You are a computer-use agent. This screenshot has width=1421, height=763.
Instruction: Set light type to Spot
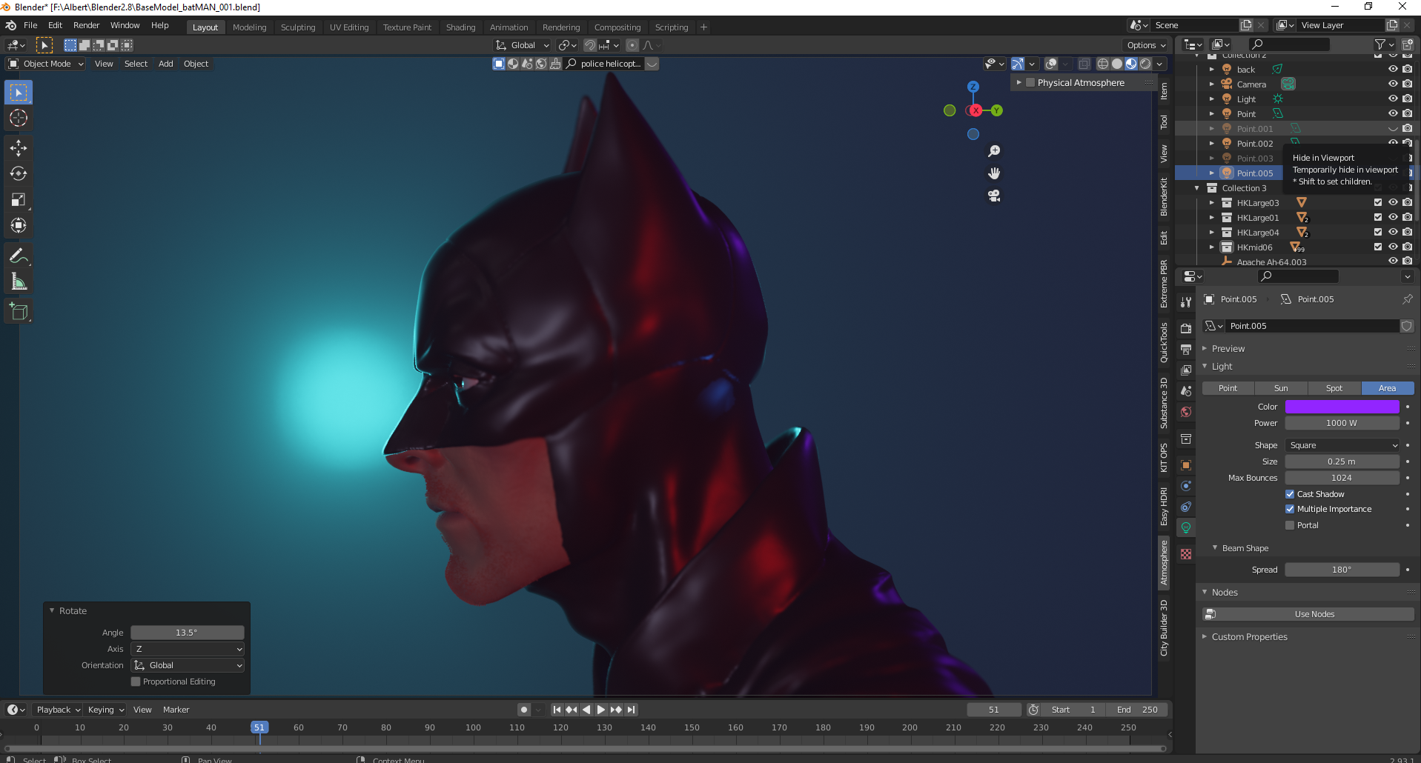click(1334, 388)
